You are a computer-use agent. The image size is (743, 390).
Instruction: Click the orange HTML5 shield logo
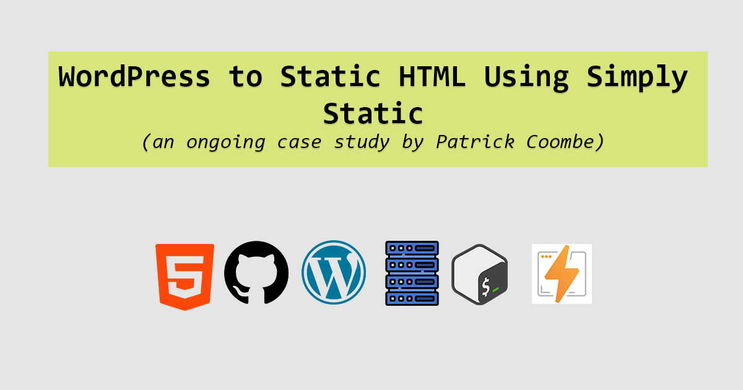tap(185, 277)
